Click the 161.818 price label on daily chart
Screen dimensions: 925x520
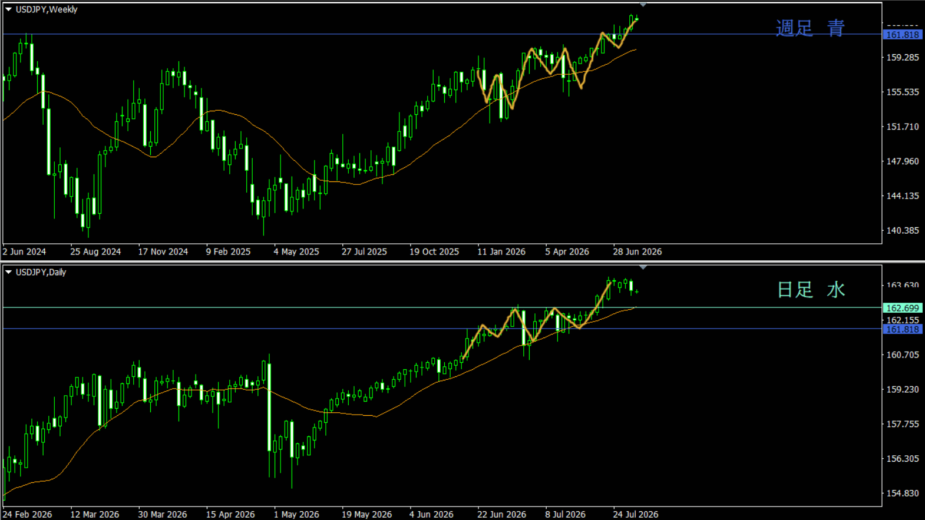tap(903, 329)
